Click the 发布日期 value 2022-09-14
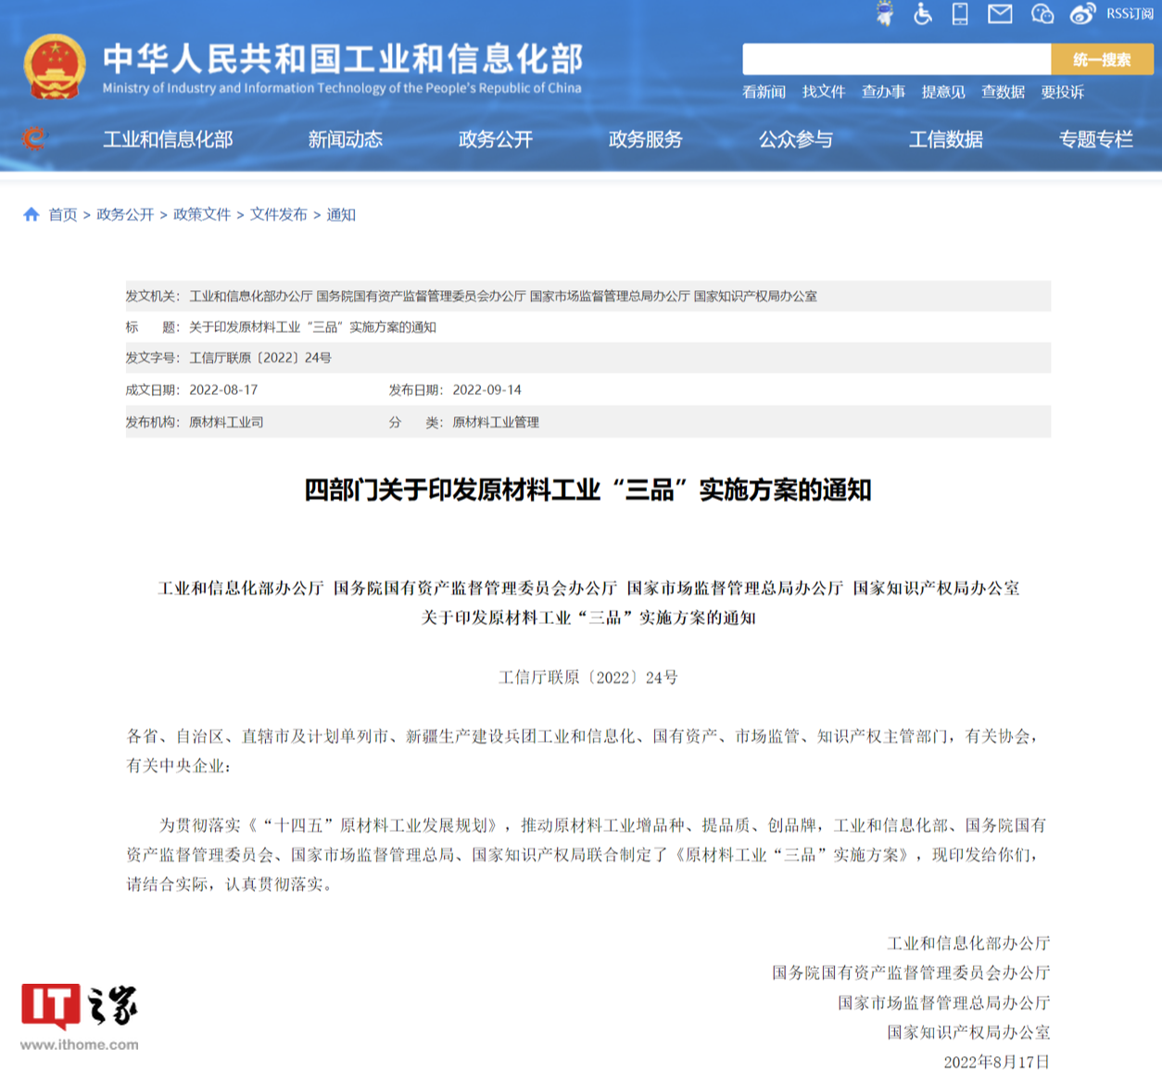 pos(486,389)
